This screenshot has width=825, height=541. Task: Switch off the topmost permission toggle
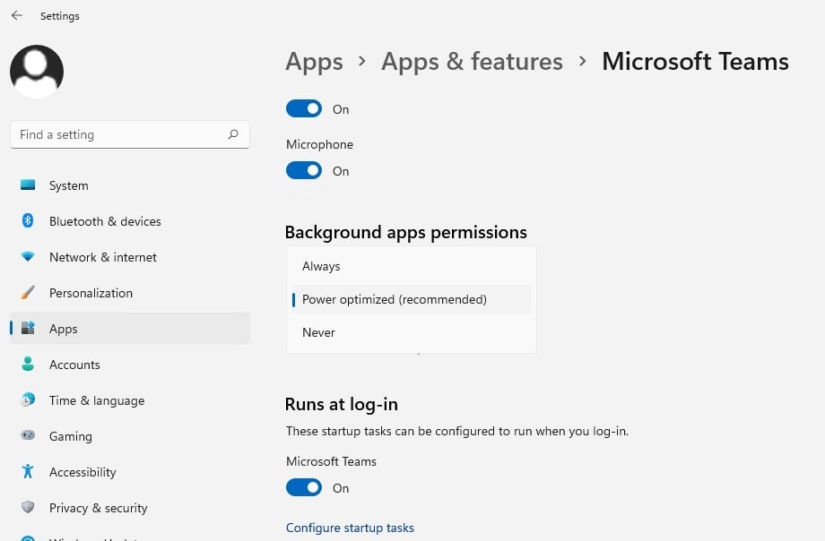(x=304, y=108)
